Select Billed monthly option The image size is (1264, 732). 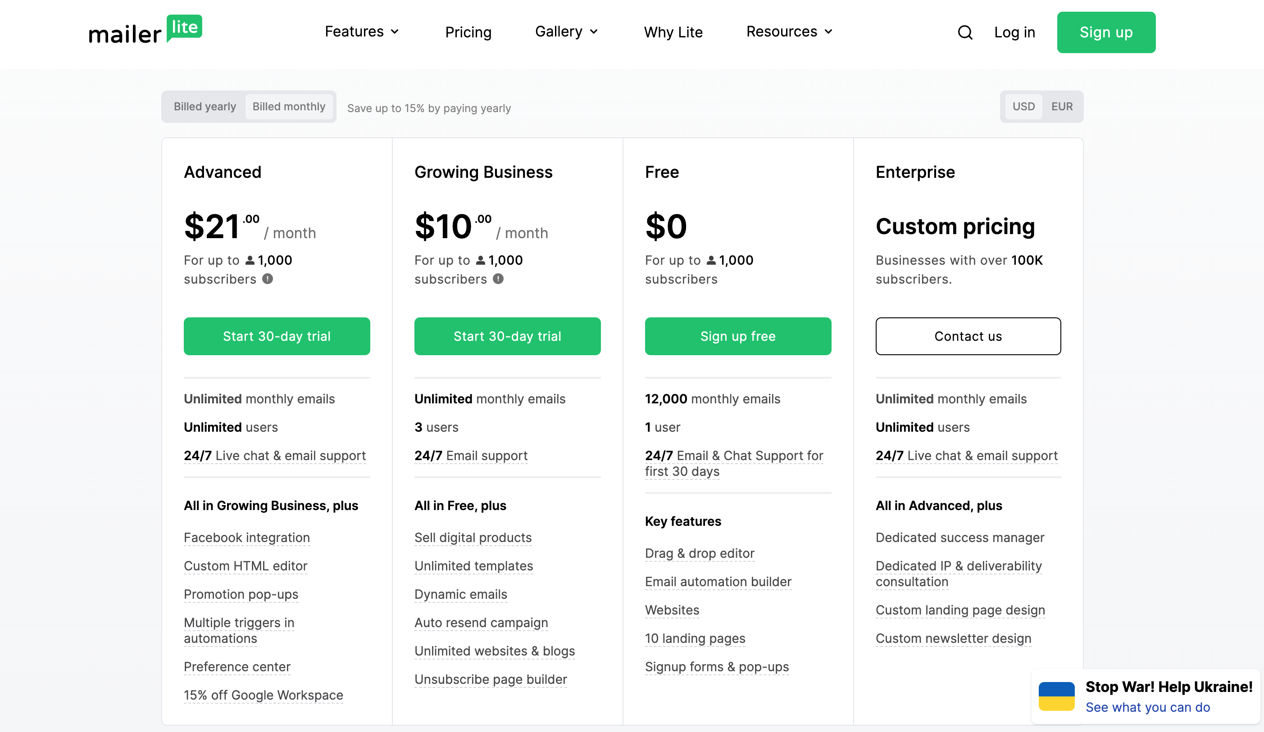(x=288, y=106)
